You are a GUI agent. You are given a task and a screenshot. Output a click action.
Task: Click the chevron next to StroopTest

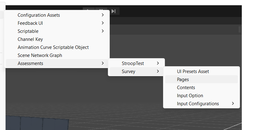[x=158, y=63]
